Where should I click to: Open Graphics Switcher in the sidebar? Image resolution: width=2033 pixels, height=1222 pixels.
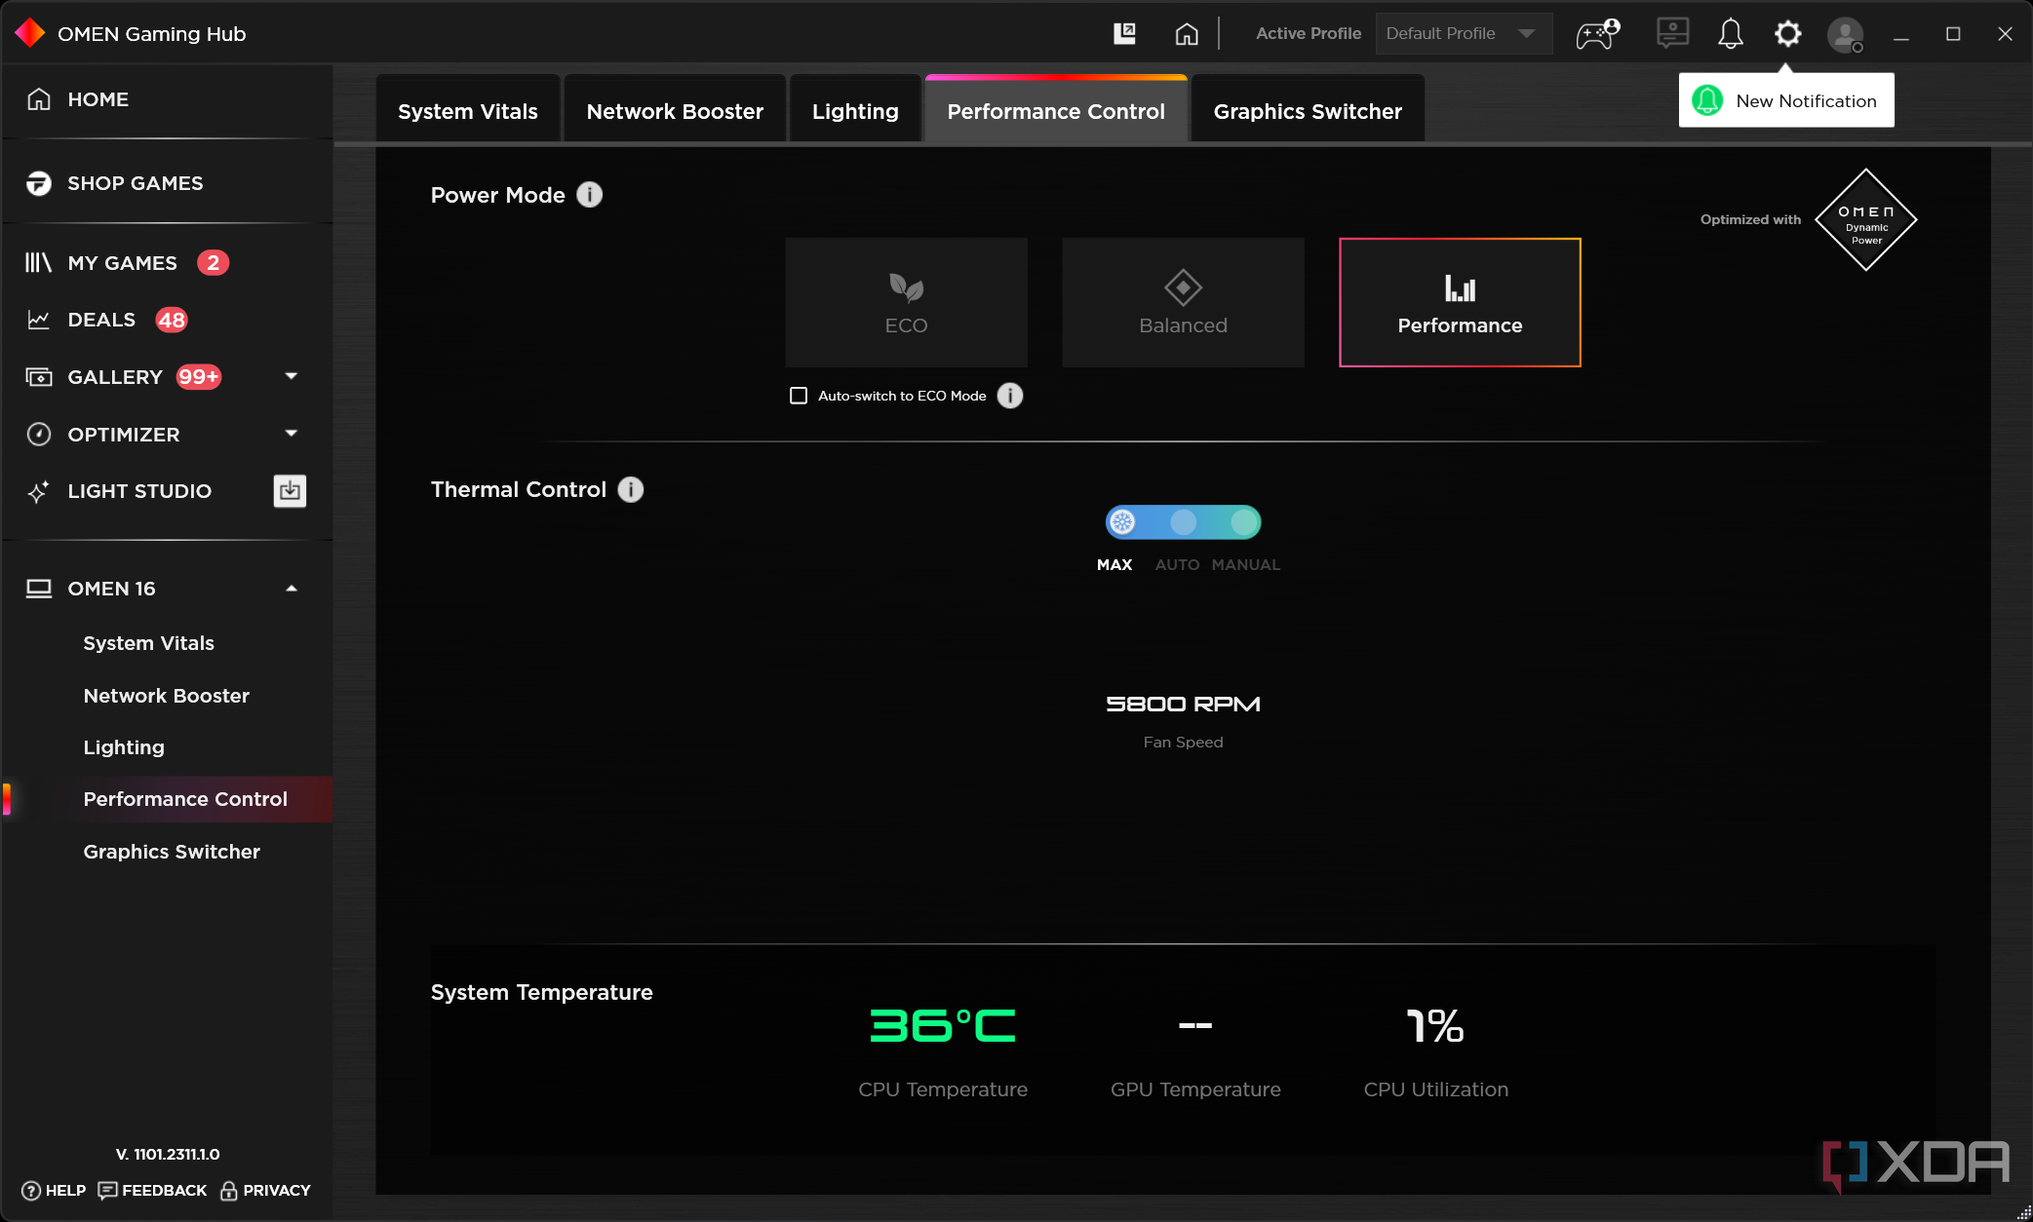coord(172,852)
